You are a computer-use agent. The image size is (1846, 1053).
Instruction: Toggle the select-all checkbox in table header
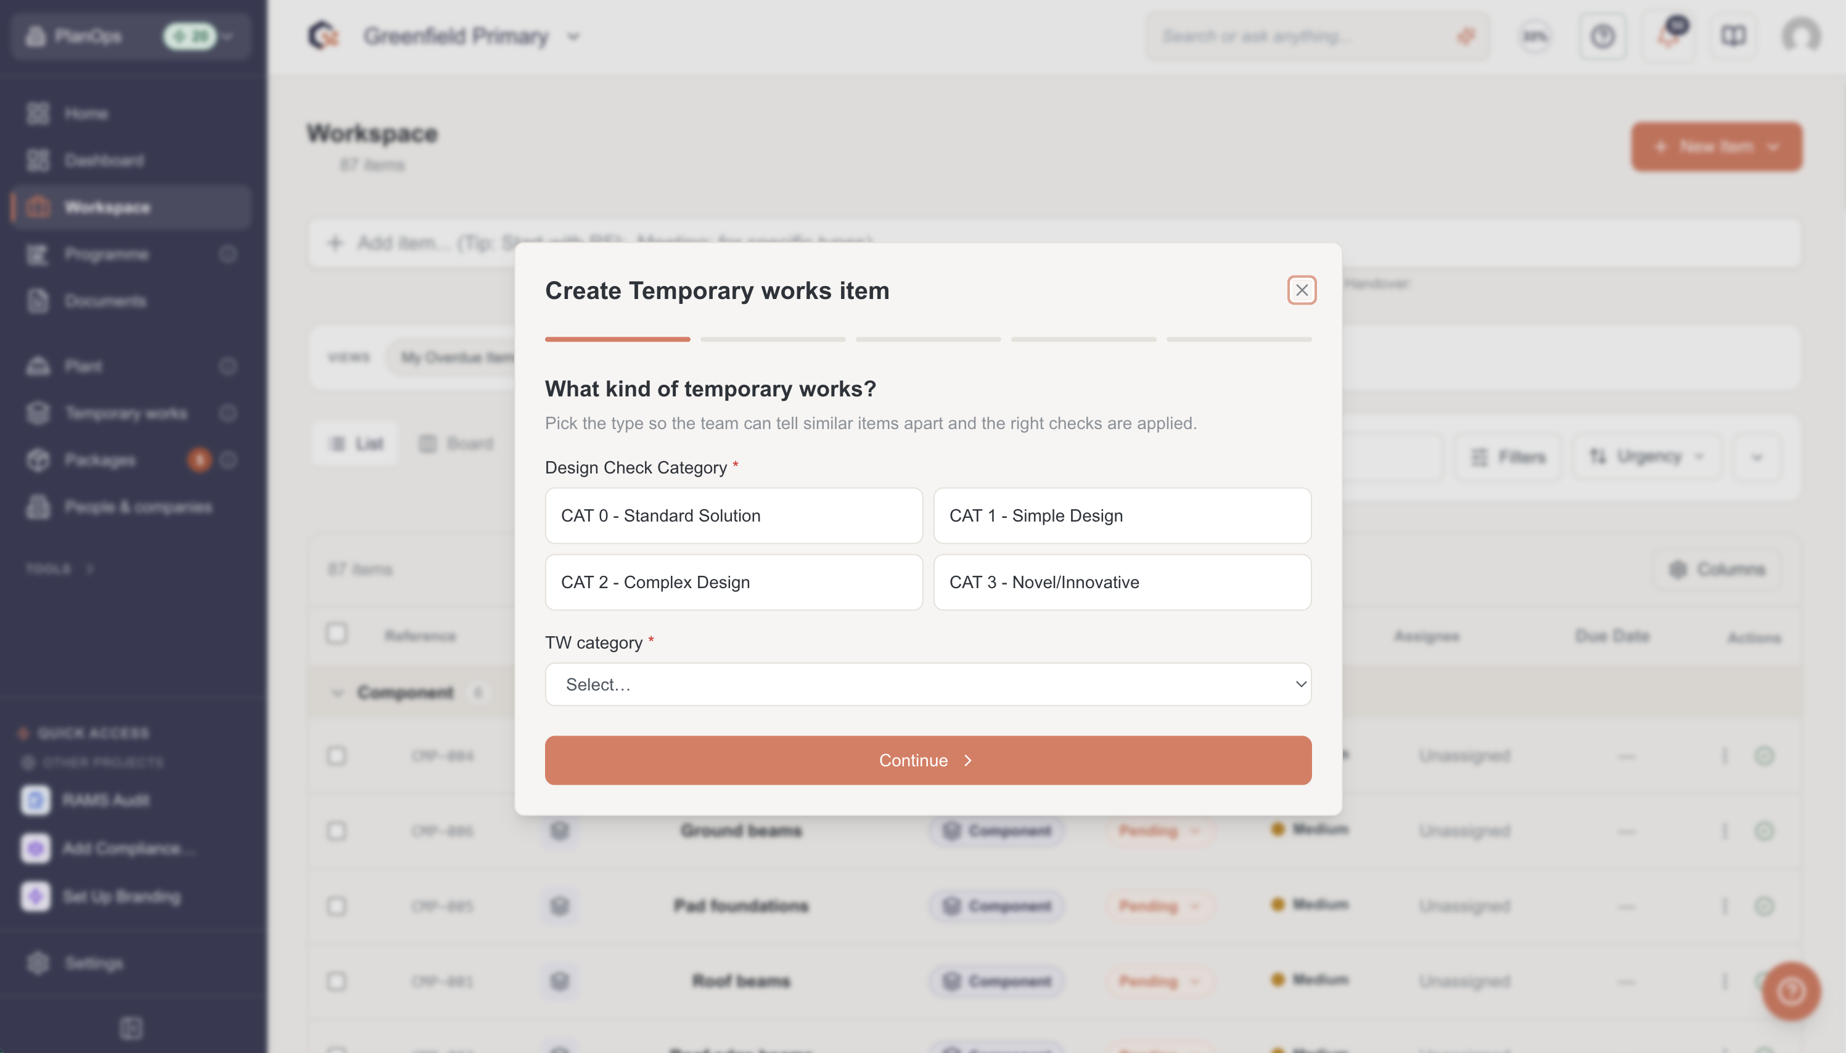[336, 634]
